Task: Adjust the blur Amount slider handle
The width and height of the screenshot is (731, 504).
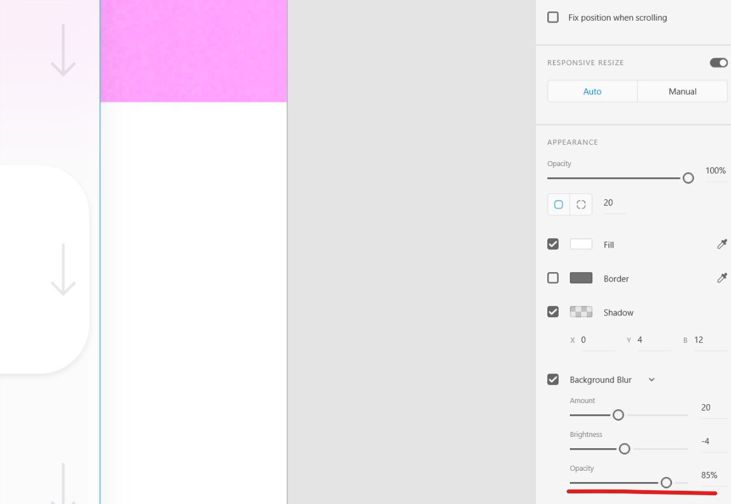Action: point(618,415)
